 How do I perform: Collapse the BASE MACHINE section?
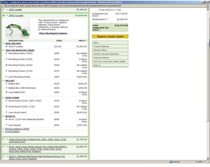3,44
